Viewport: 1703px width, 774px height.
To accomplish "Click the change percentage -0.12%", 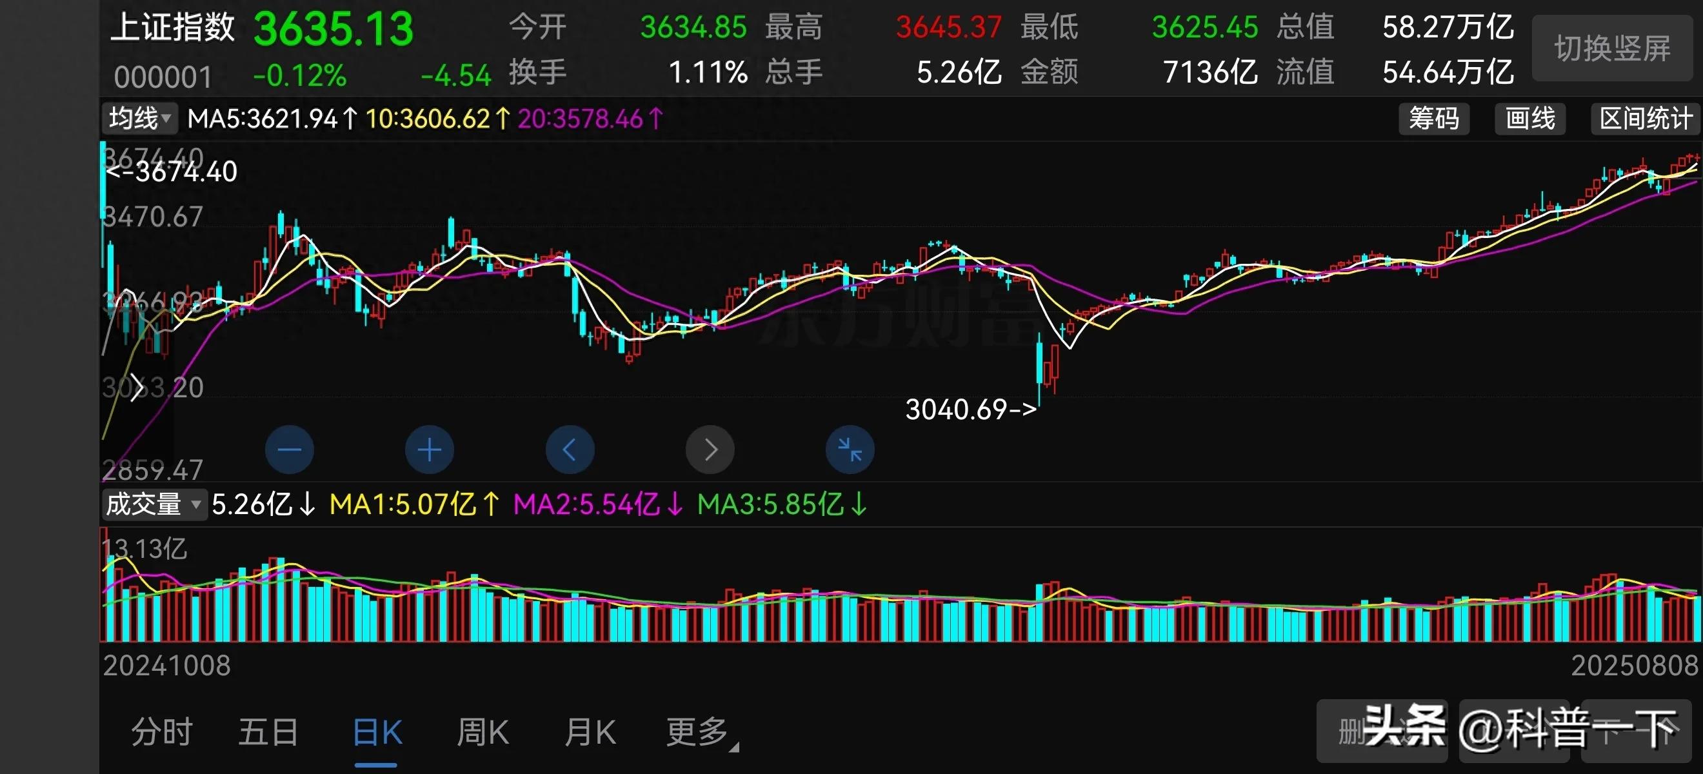I will [299, 75].
